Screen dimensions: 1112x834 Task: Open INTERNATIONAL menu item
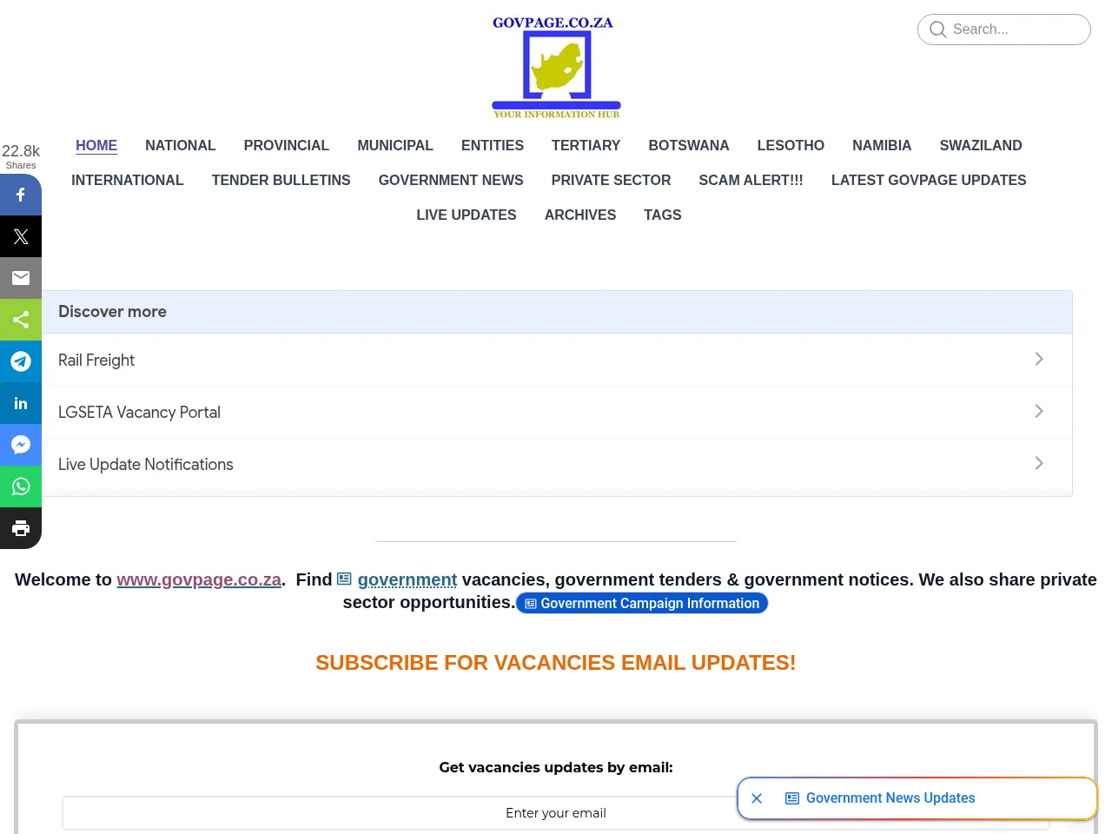pyautogui.click(x=128, y=180)
